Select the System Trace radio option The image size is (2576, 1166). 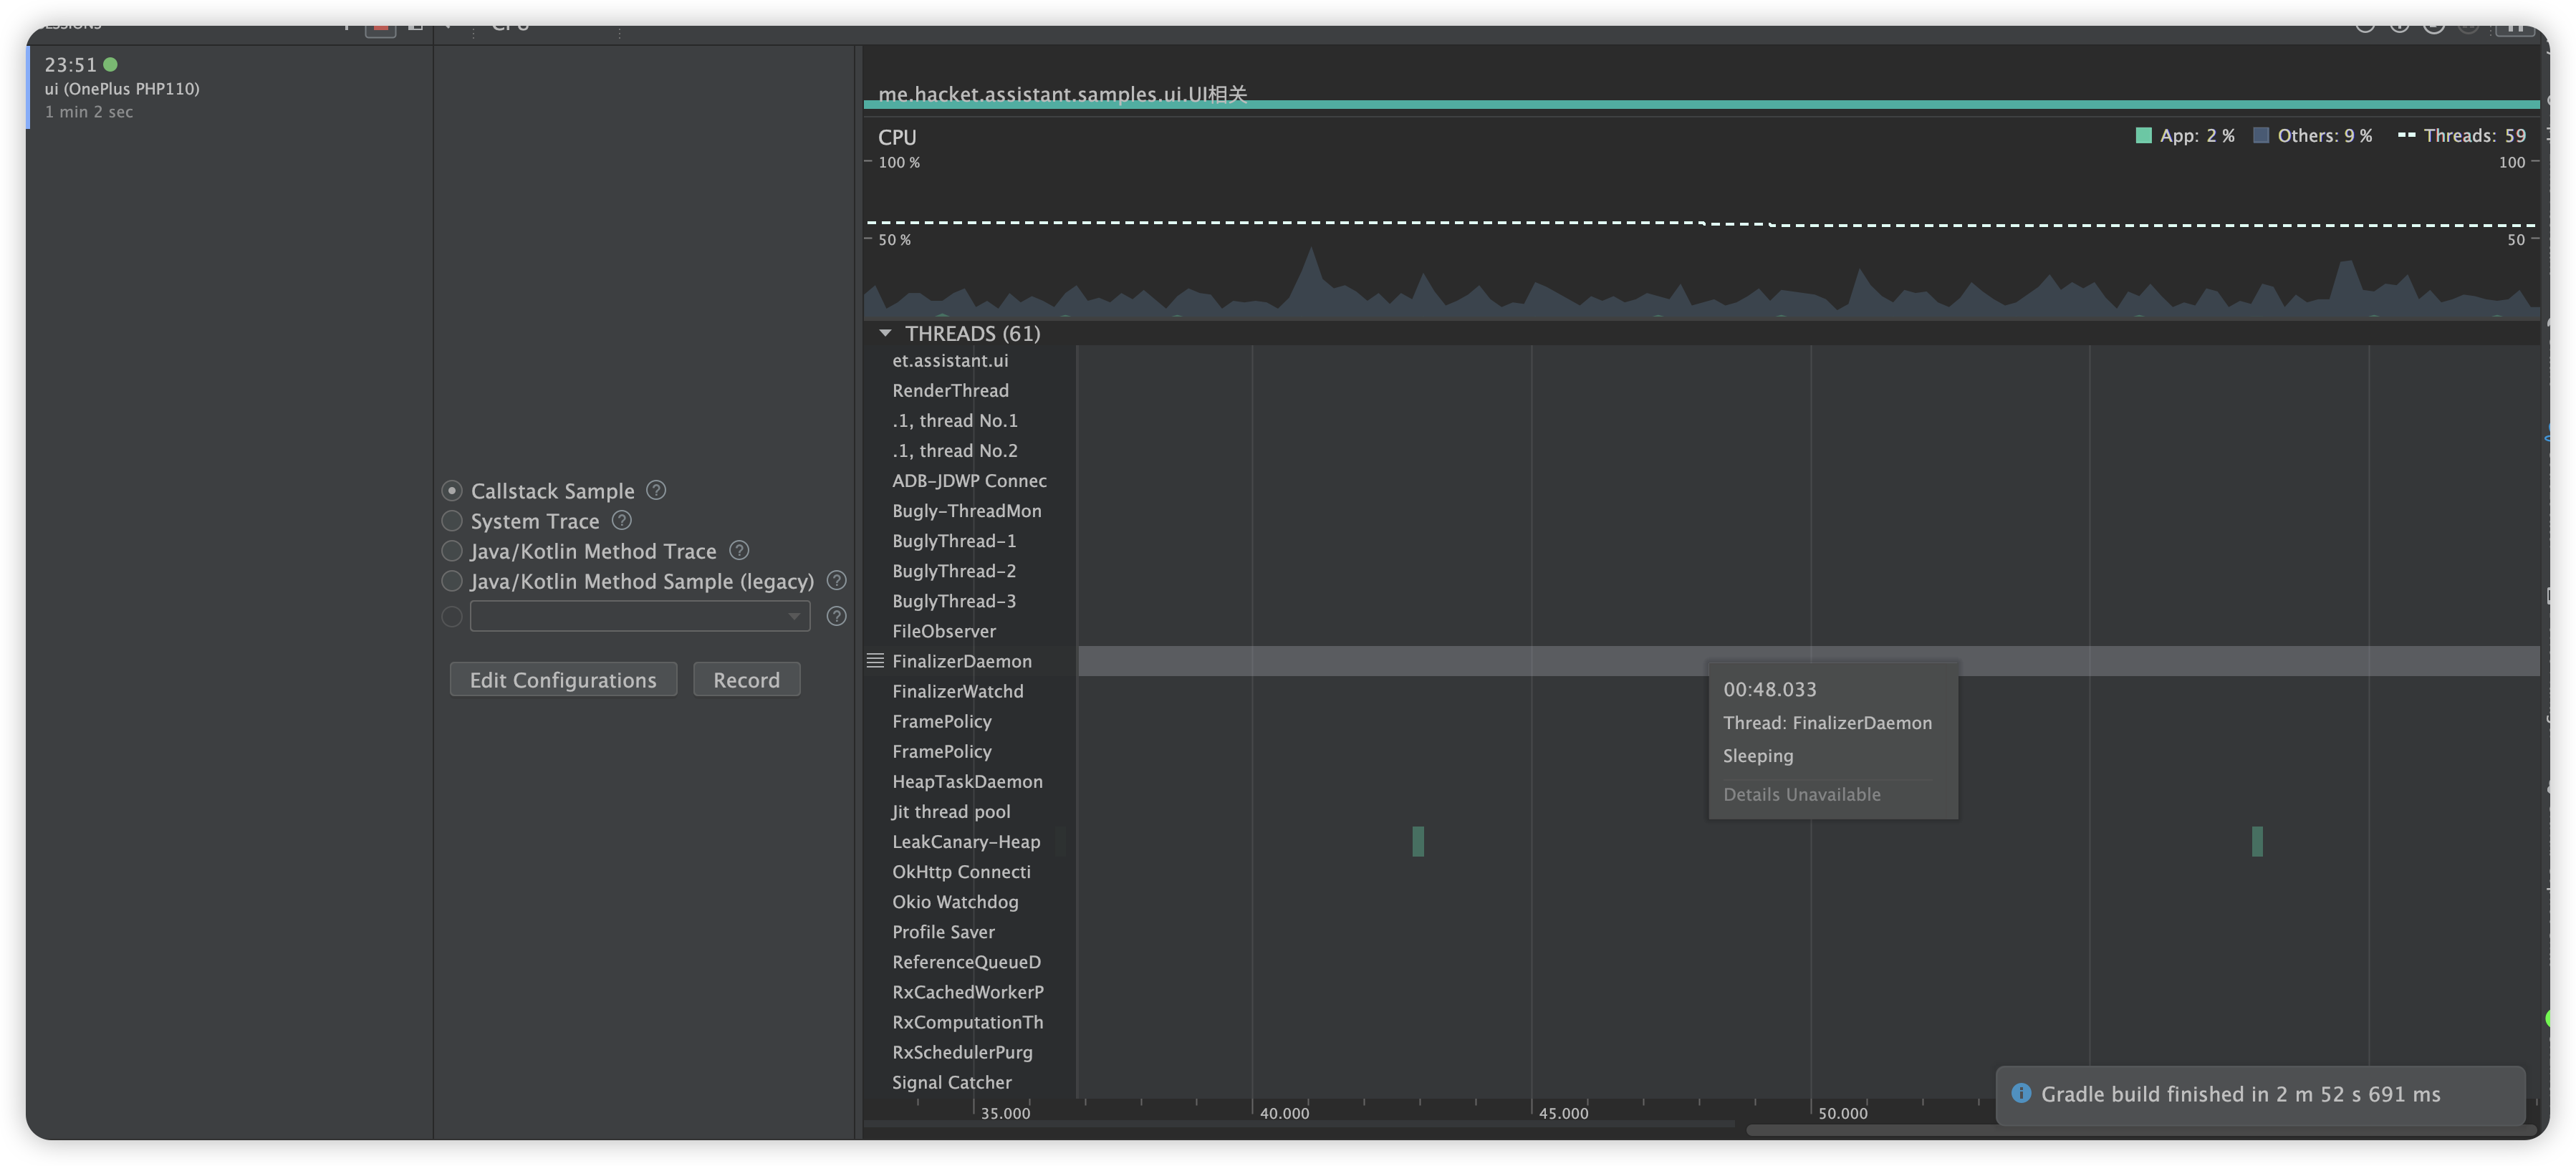pos(452,521)
